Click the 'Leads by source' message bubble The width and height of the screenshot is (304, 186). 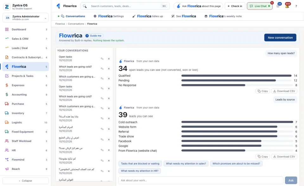[x=285, y=100]
